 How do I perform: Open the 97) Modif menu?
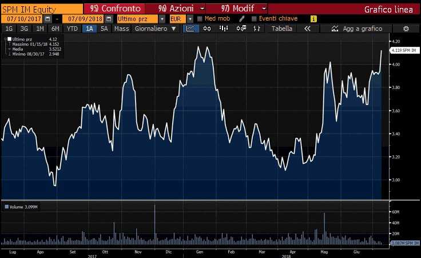(x=237, y=9)
